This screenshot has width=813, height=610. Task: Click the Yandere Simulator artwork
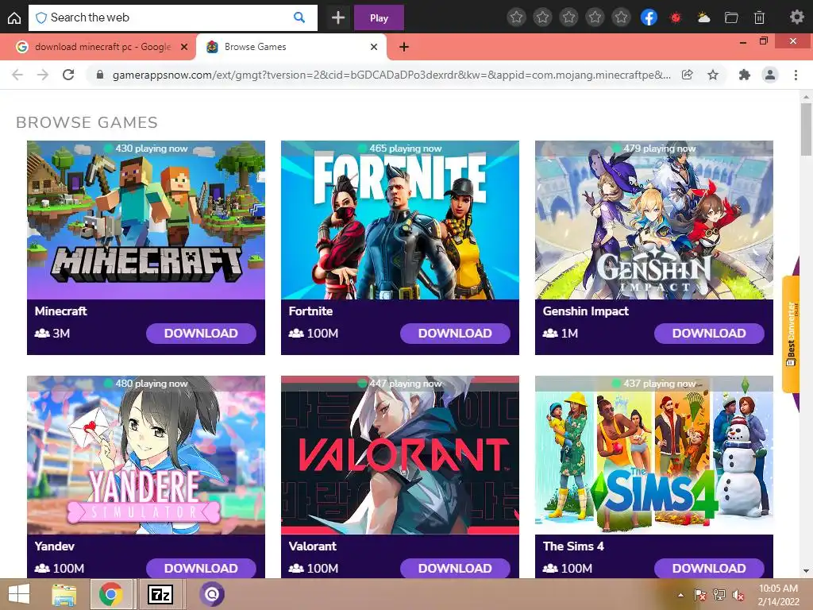click(146, 455)
